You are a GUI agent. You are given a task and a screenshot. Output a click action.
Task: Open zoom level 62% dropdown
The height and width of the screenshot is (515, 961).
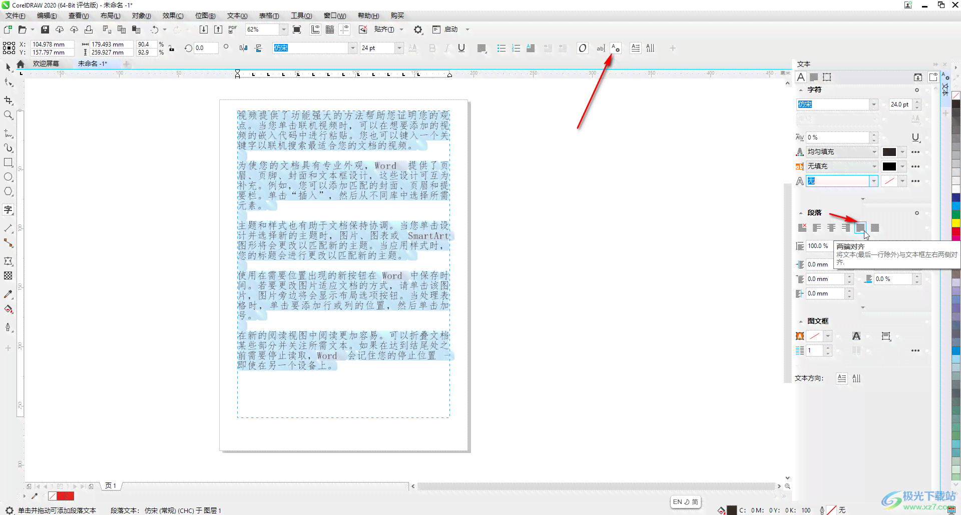pyautogui.click(x=284, y=29)
